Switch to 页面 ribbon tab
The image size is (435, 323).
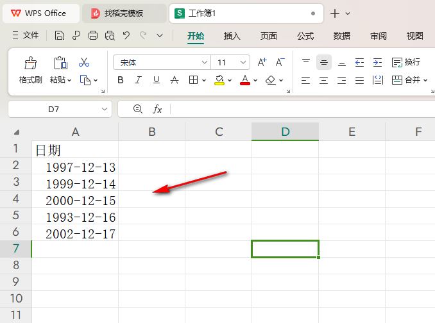click(x=269, y=36)
